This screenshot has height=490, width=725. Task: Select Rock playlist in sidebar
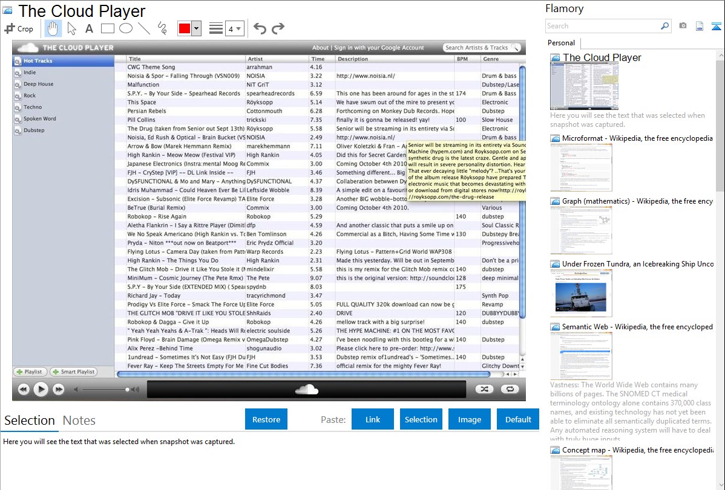point(64,95)
